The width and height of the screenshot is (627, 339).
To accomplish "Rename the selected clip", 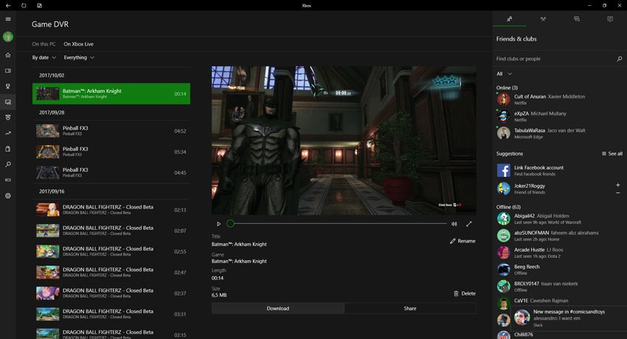I will tap(463, 241).
